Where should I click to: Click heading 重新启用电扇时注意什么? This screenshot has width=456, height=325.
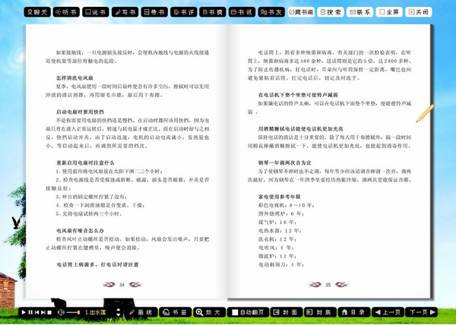coord(85,163)
